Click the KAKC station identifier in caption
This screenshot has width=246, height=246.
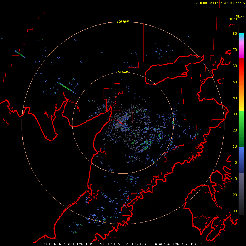coord(160,244)
